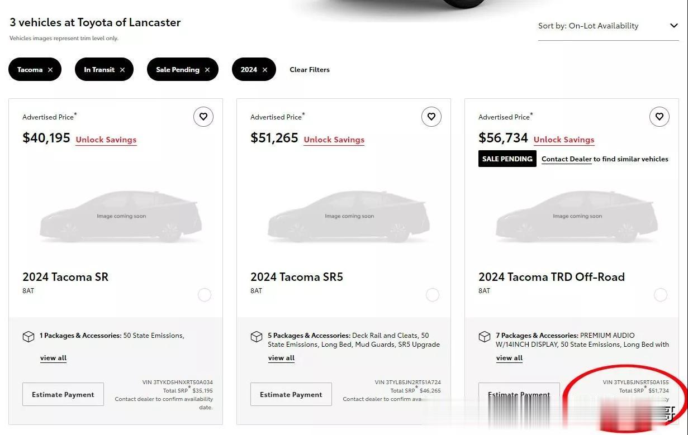Click Estimate Payment for Tacoma SR

pyautogui.click(x=63, y=394)
